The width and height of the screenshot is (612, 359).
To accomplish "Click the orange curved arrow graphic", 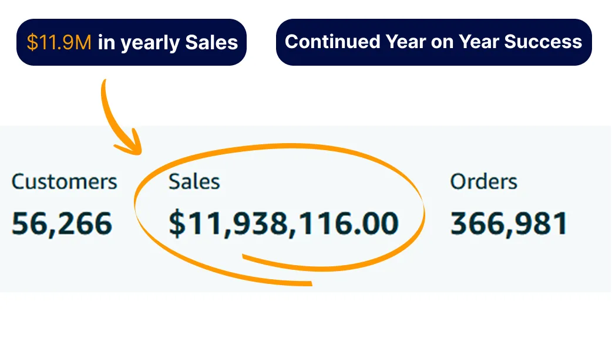I will (x=121, y=117).
